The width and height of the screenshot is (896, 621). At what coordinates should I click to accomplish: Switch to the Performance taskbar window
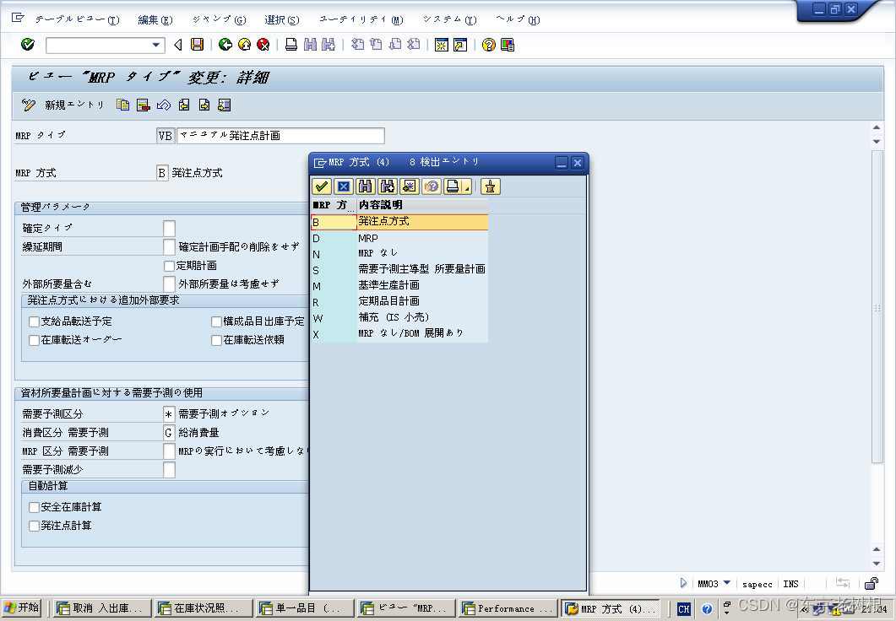[x=508, y=608]
